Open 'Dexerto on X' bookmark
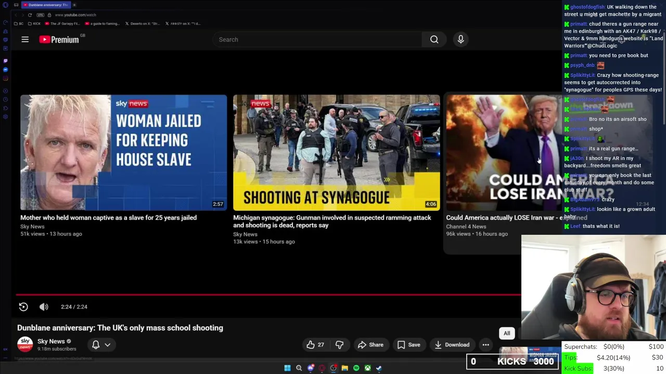 point(143,23)
